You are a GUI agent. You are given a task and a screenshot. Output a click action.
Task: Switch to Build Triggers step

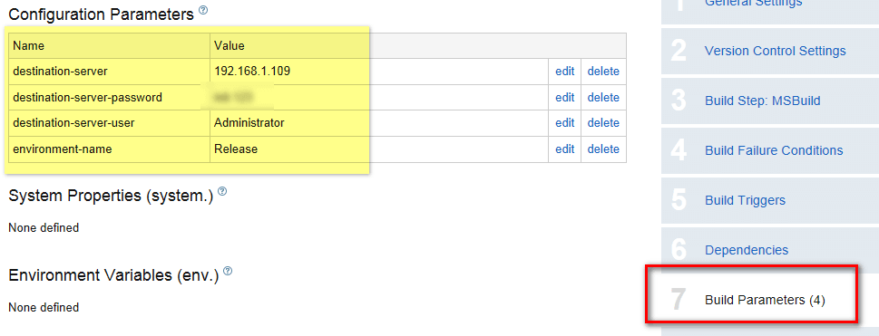point(745,200)
